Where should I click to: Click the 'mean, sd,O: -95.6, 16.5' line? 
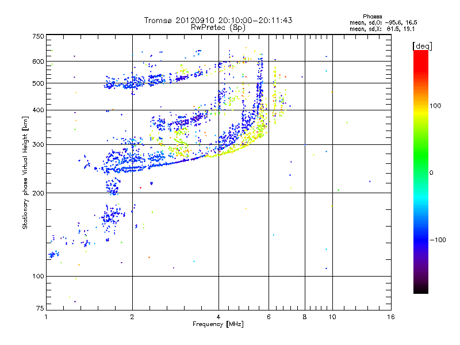pos(383,22)
